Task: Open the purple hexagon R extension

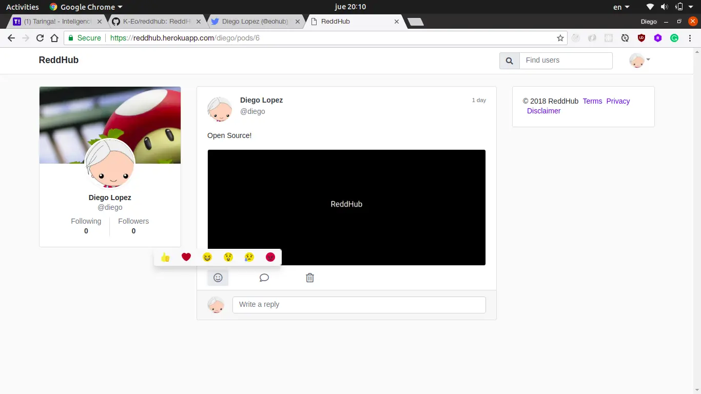Action: tap(658, 38)
